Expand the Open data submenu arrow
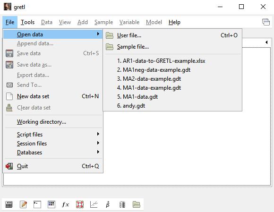Image resolution: width=274 pixels, height=212 pixels. (x=98, y=34)
